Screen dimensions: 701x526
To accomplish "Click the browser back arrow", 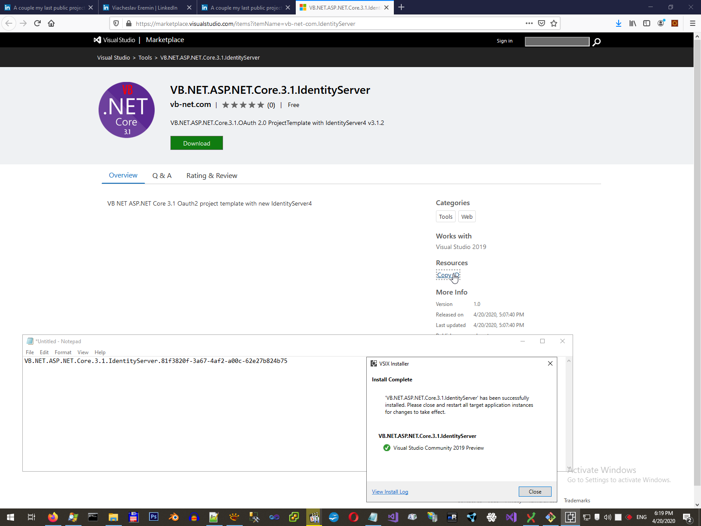I will coord(9,23).
